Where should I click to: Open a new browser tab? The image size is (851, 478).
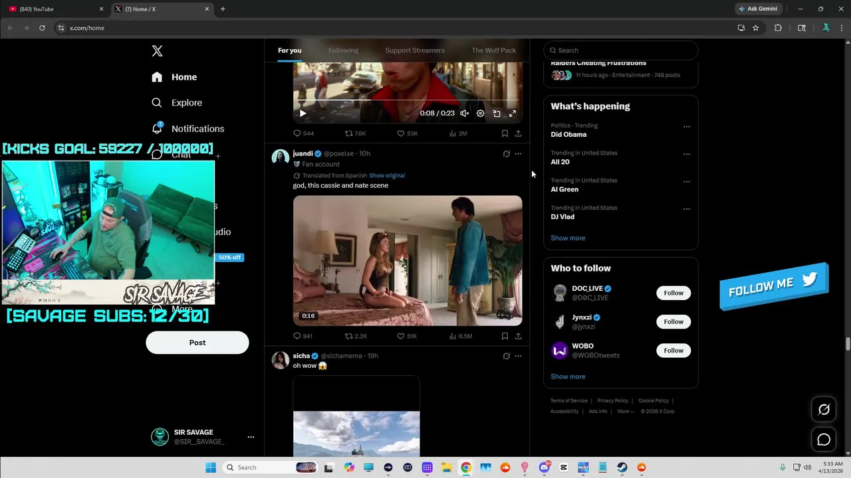223,9
